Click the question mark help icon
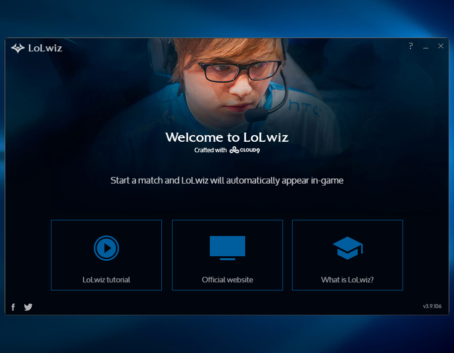Screen dimensions: 454x353 tap(411, 46)
